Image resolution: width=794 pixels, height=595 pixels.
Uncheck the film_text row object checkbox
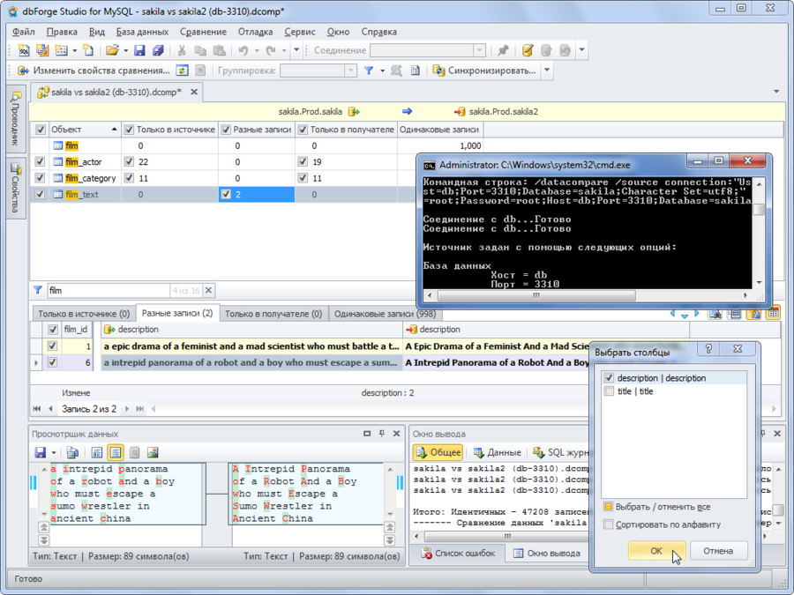40,194
